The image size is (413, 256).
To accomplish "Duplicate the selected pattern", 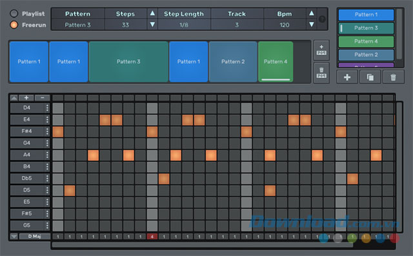I will [x=370, y=77].
